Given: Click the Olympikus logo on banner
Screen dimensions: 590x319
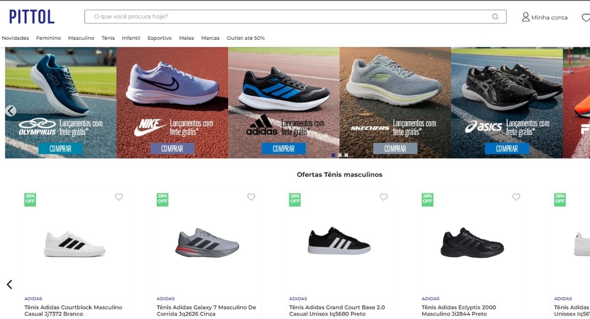Looking at the screenshot, I should point(37,127).
